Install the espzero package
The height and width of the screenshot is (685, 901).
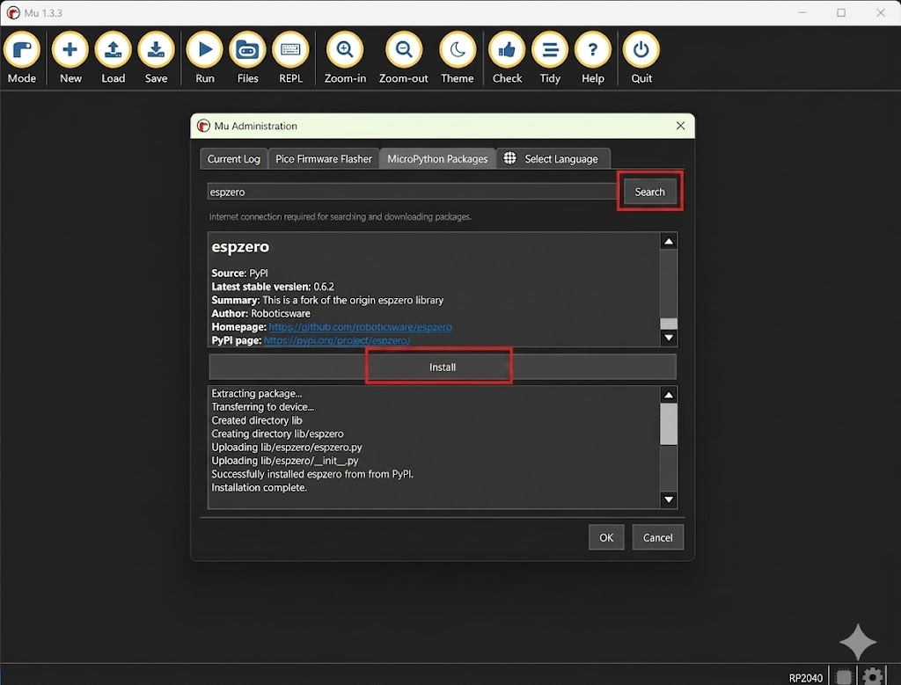tap(443, 367)
